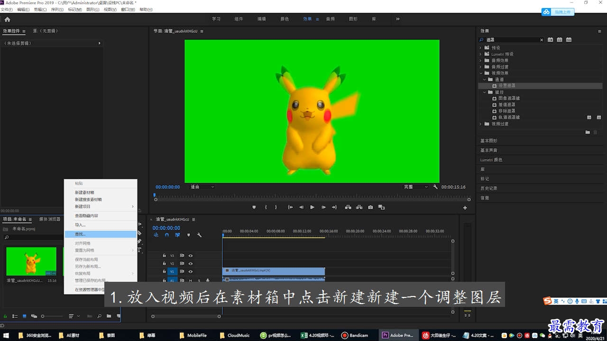Show more workspaces with the chevron
Screen dimensions: 607x341
pos(397,19)
